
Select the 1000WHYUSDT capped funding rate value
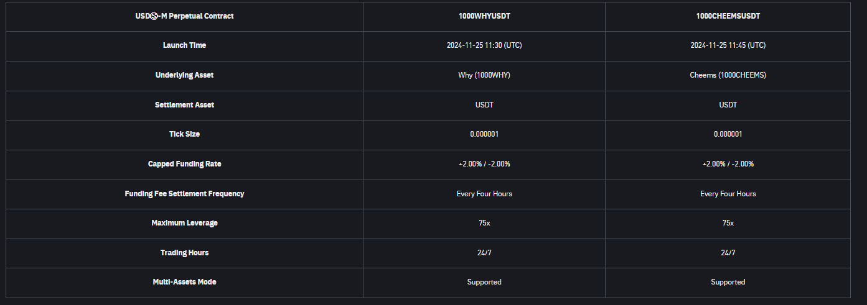[484, 164]
